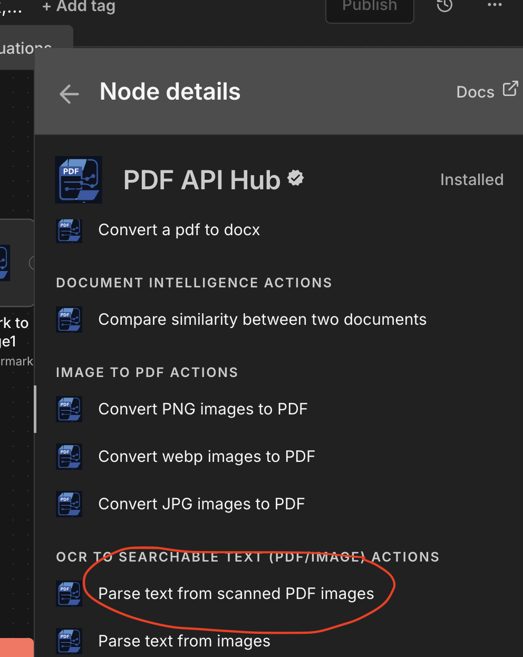Viewport: 523px width, 657px height.
Task: Click the node panel's vertical scrollbar
Action: point(35,409)
